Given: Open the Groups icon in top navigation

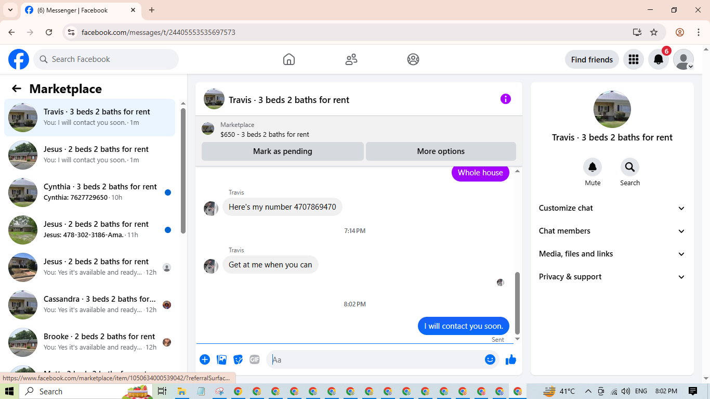Looking at the screenshot, I should click(x=413, y=59).
